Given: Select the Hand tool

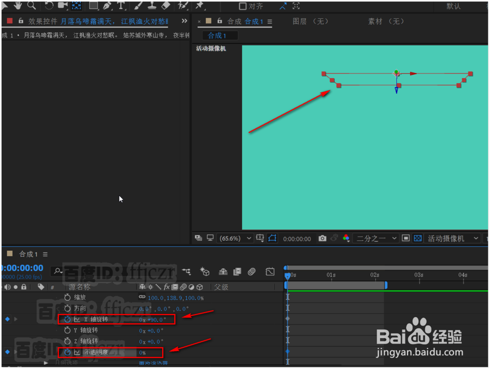Looking at the screenshot, I should click(18, 5).
